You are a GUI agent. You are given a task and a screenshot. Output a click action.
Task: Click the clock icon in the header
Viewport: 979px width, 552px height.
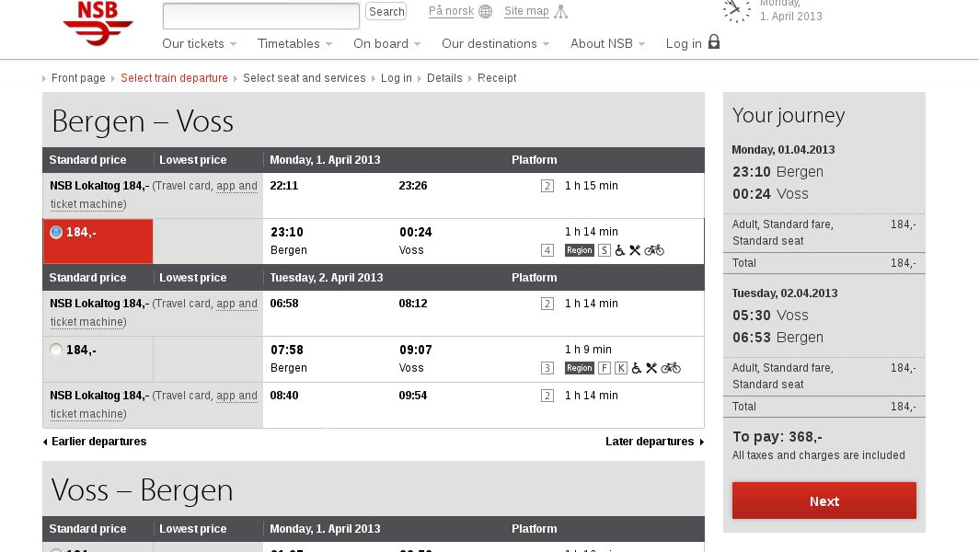[x=736, y=10]
